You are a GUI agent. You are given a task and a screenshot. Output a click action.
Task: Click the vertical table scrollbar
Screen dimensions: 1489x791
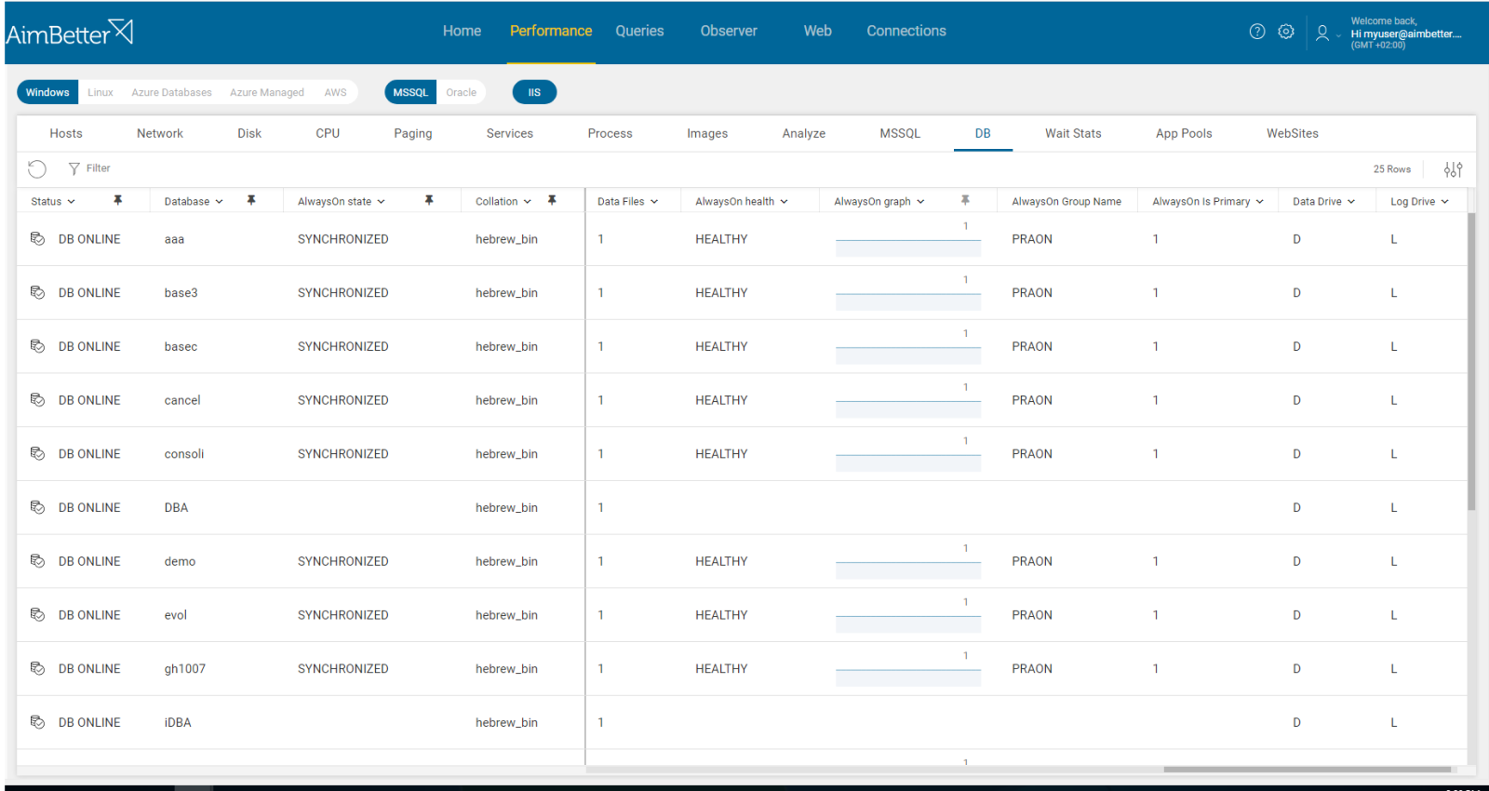point(1471,361)
